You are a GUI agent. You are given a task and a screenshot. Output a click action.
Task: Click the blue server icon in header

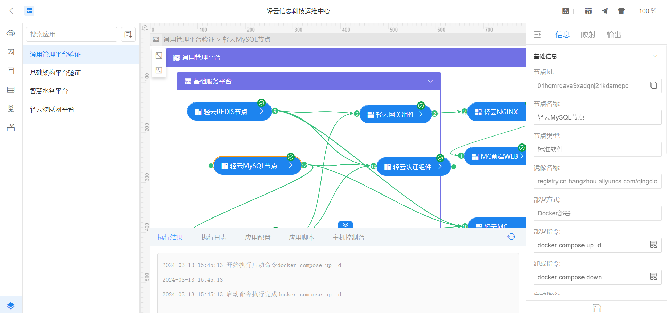point(30,11)
